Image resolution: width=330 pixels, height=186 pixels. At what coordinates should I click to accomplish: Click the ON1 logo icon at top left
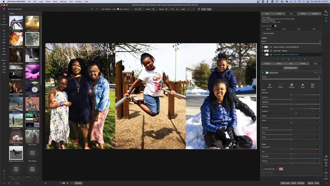[x=4, y=9]
